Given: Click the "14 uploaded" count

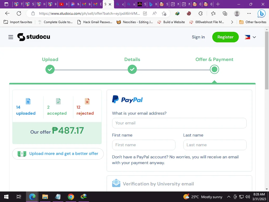Looking at the screenshot, I should point(26,110).
